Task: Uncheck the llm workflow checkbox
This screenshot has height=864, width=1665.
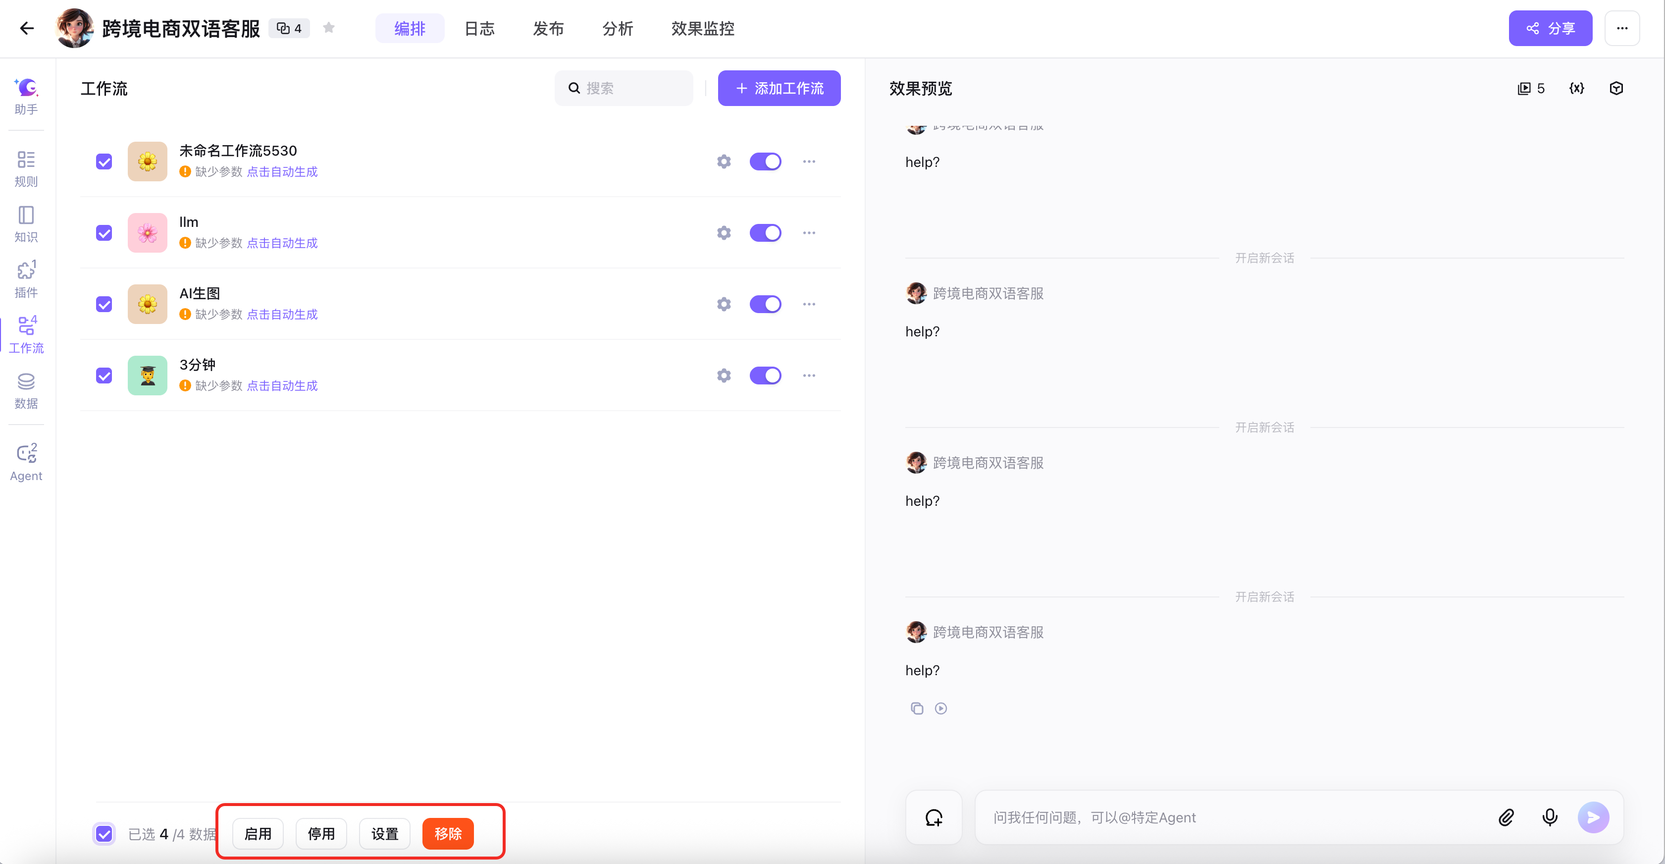Action: tap(104, 233)
